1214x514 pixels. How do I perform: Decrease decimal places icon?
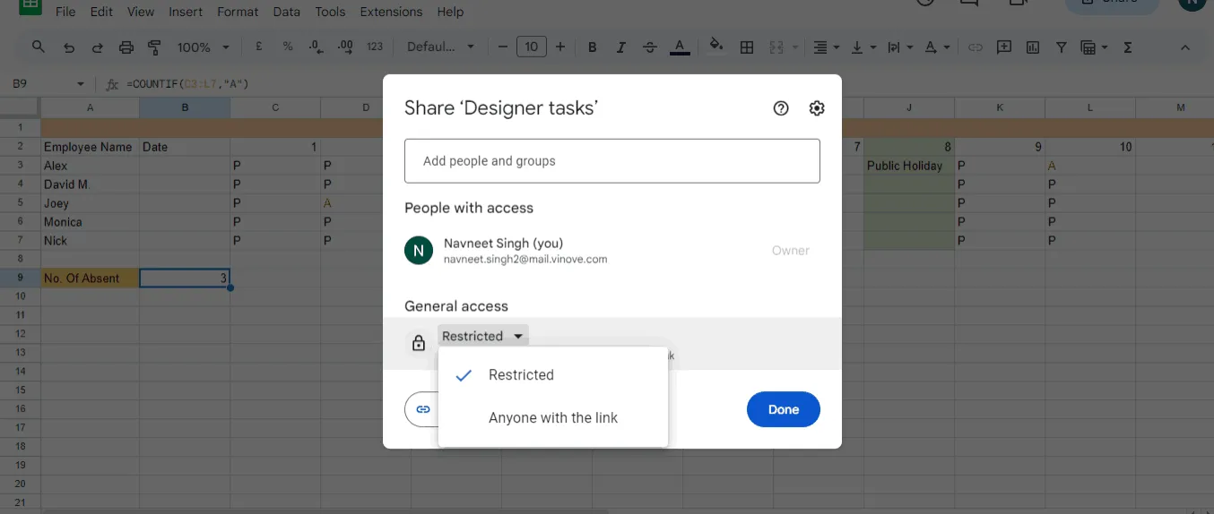[x=316, y=47]
